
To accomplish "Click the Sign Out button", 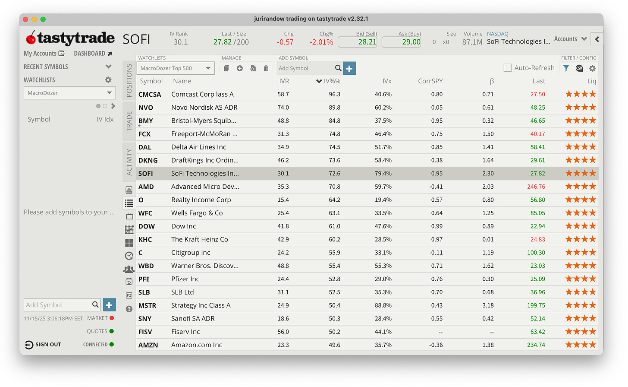I will [43, 345].
